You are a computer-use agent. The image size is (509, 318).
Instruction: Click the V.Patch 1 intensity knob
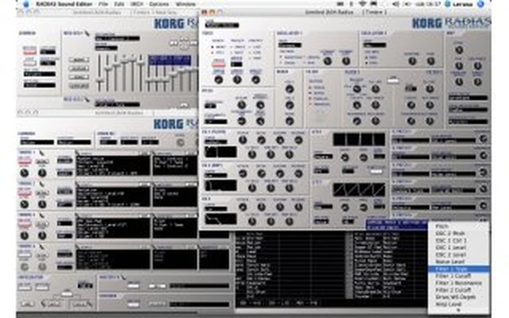coord(483,139)
